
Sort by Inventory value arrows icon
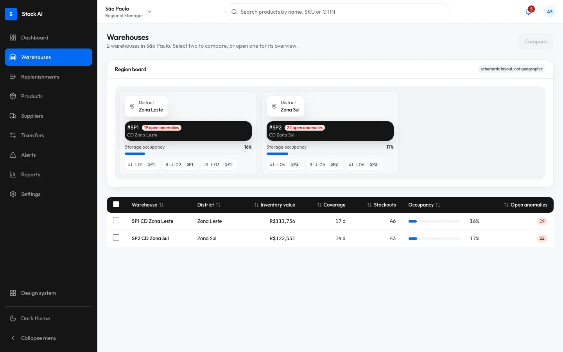256,205
